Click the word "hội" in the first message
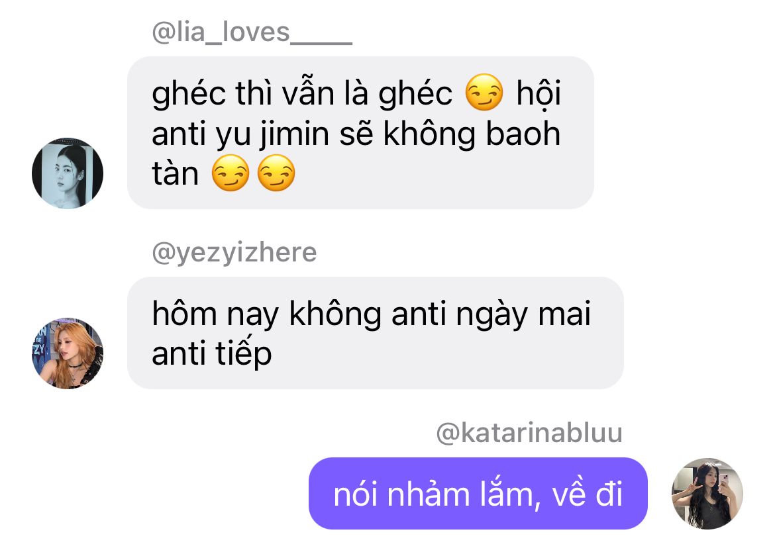775x556 pixels. click(x=539, y=93)
